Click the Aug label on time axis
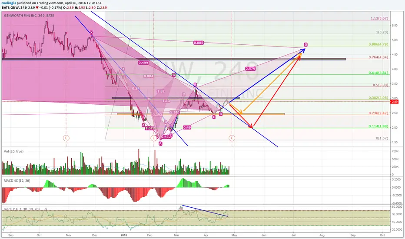Image resolution: width=405 pixels, height=239 pixels. click(x=322, y=236)
